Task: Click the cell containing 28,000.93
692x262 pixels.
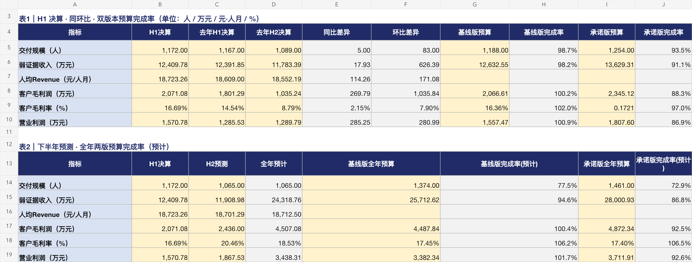Action: pos(607,197)
